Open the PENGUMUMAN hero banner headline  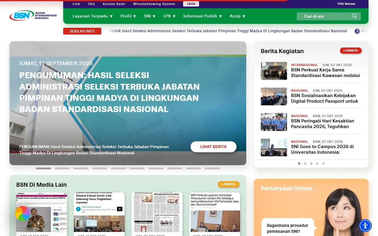[x=110, y=92]
